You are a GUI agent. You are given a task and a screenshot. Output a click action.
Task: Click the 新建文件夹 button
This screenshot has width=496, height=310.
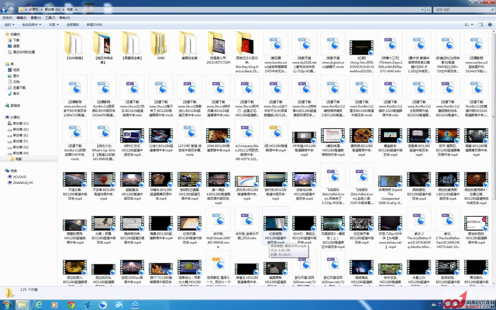tap(94, 25)
